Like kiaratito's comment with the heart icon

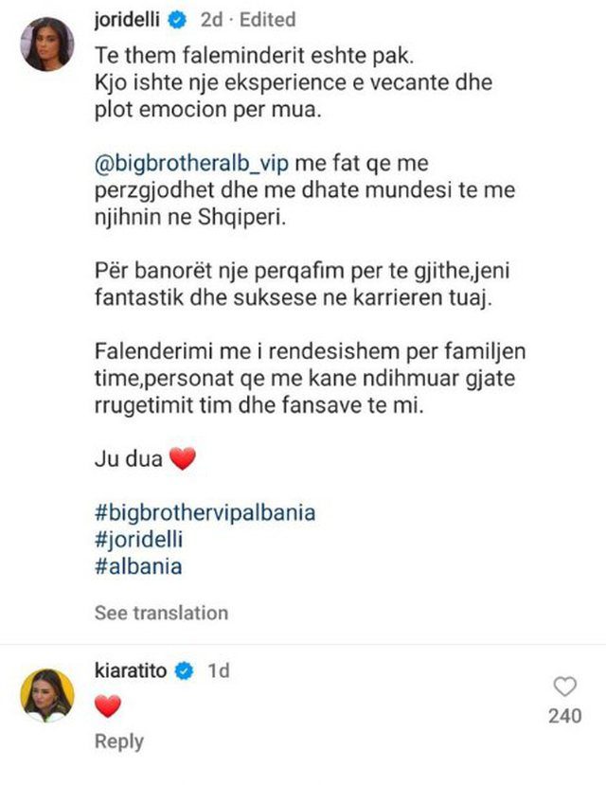[565, 687]
